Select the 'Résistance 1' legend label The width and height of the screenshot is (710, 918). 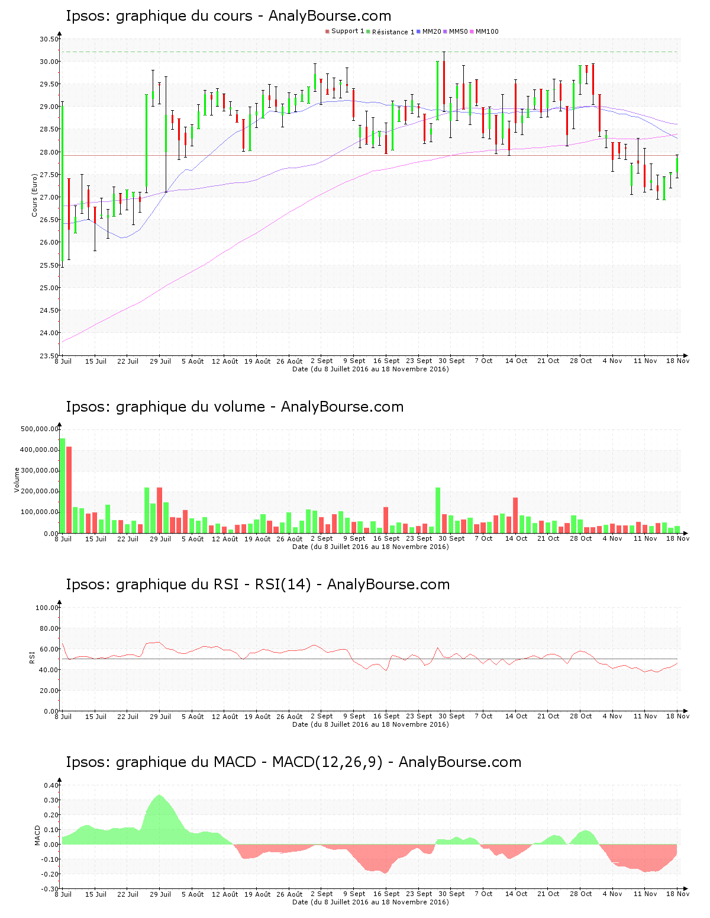point(393,31)
